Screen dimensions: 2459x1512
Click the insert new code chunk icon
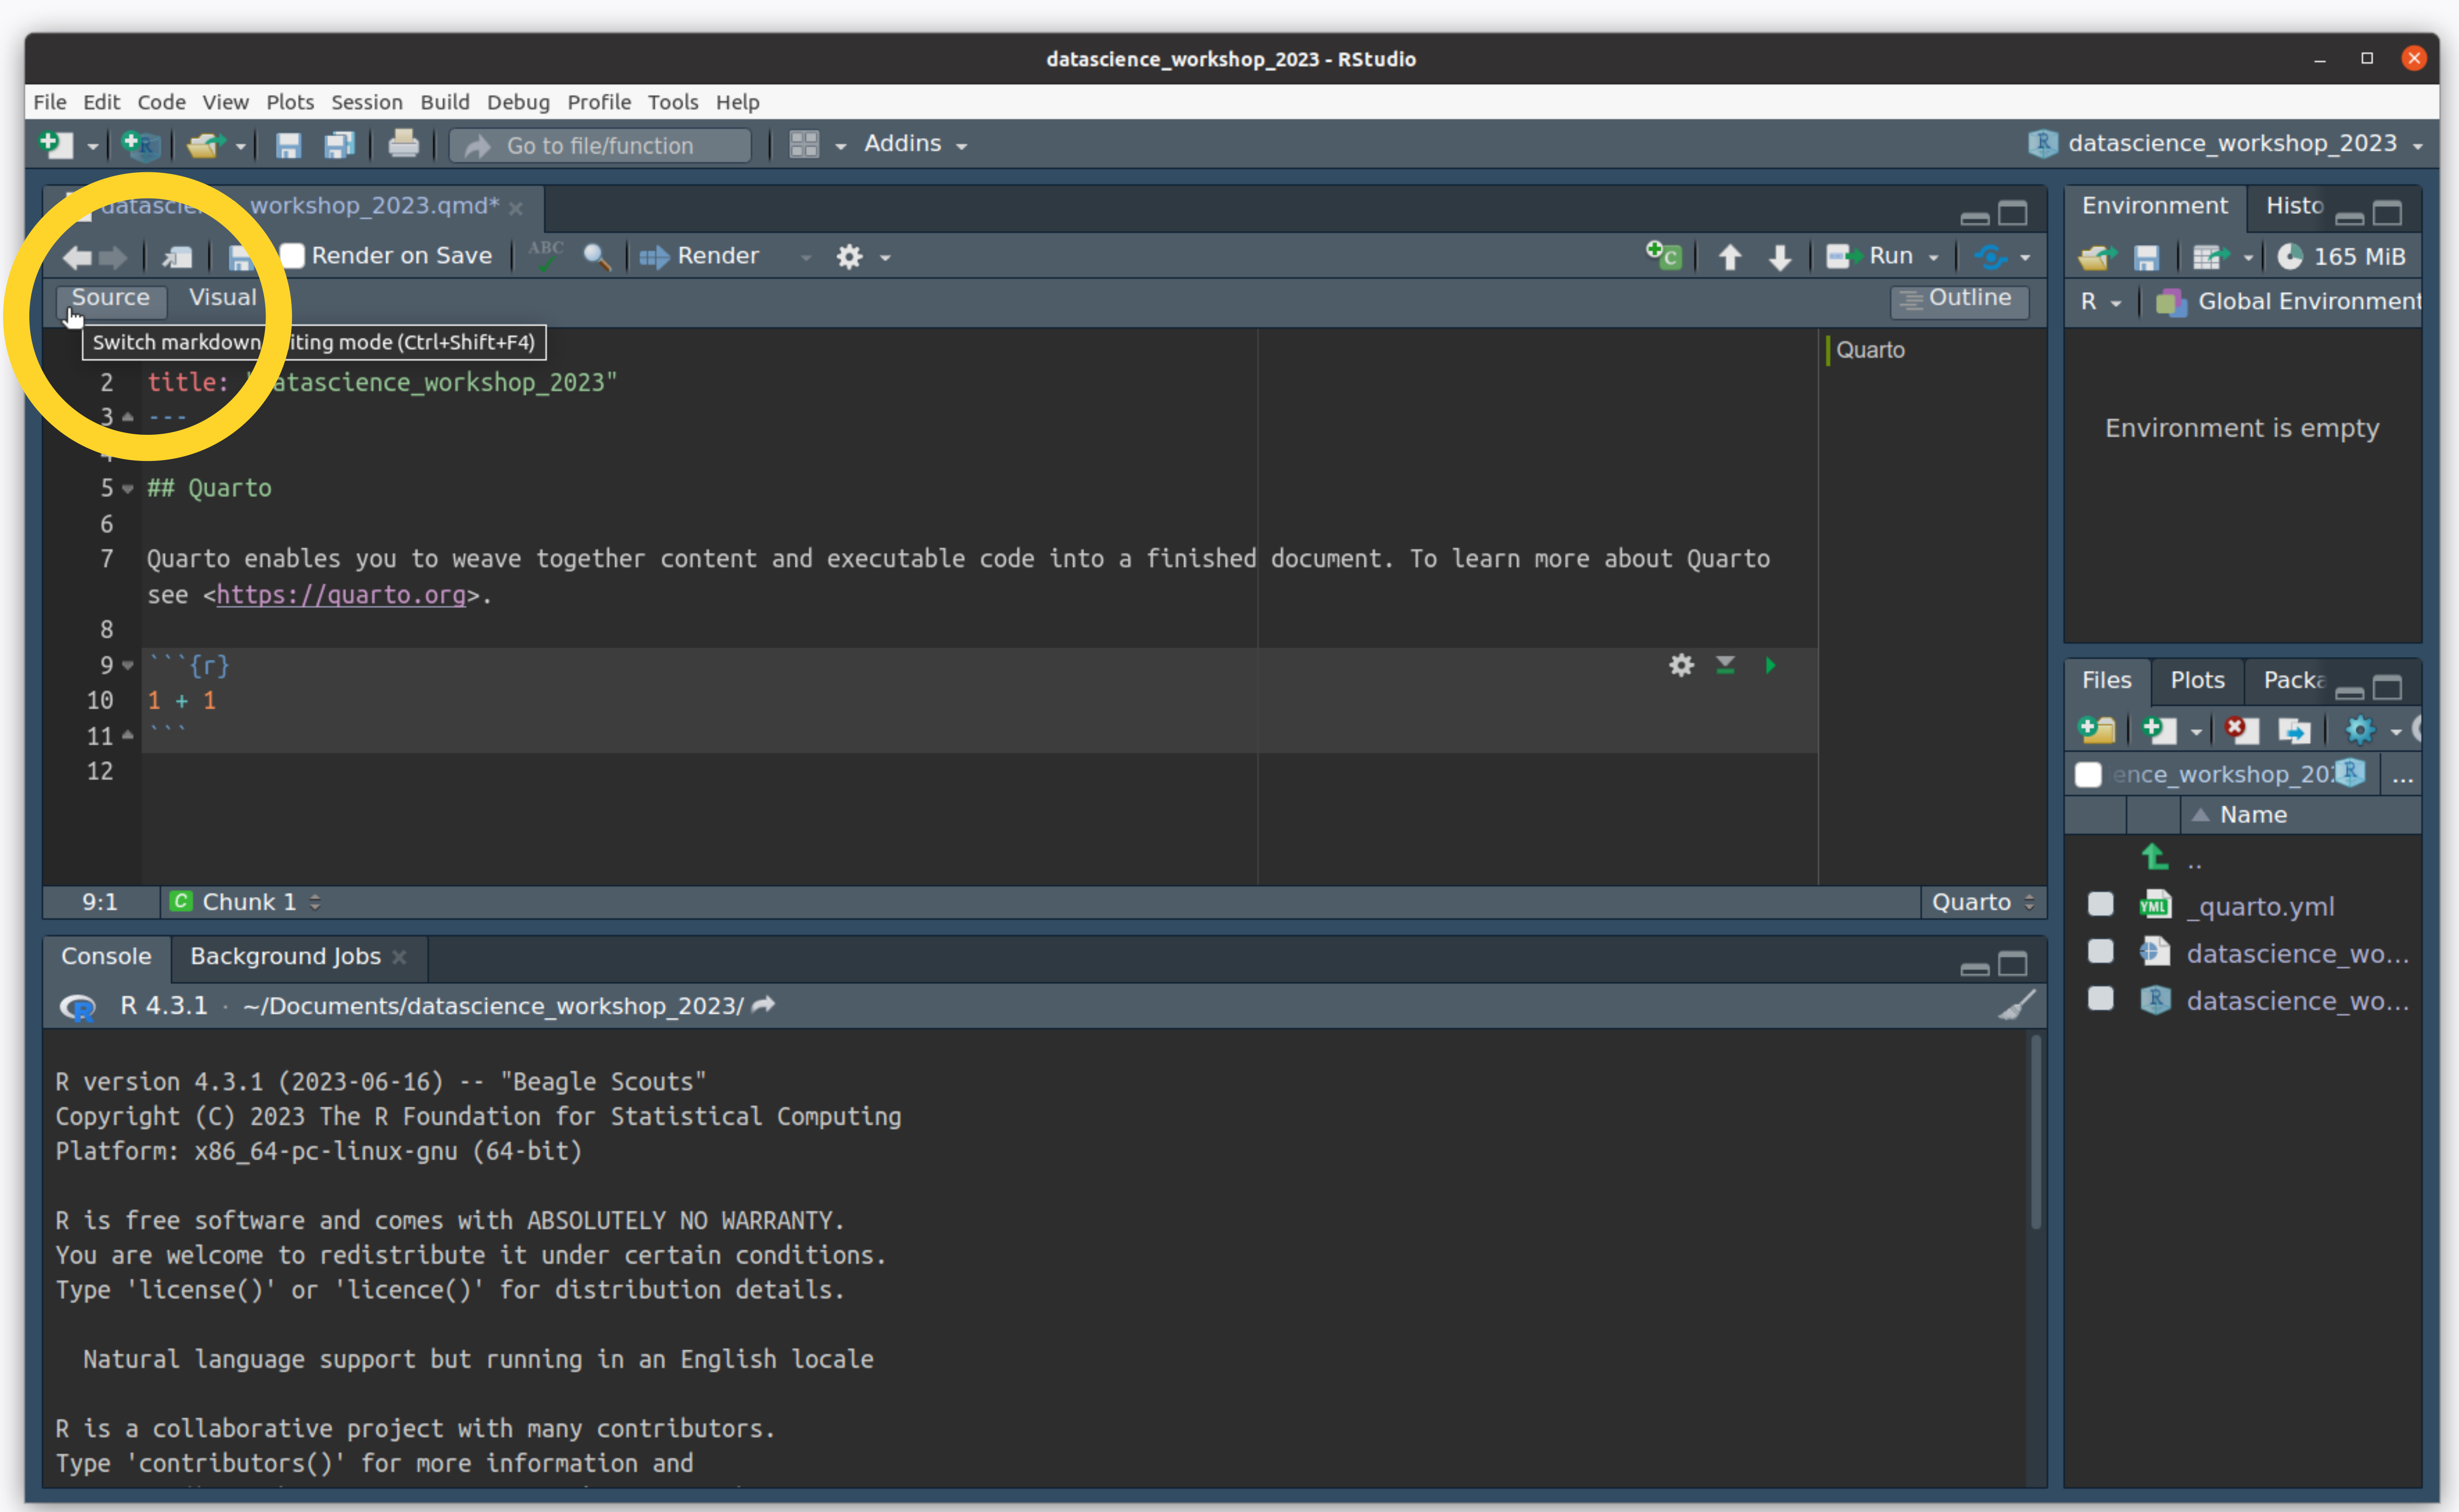click(1664, 256)
